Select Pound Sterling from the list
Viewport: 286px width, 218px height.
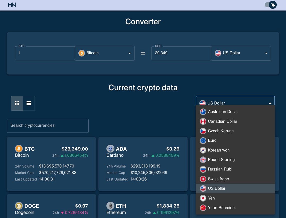(x=235, y=159)
